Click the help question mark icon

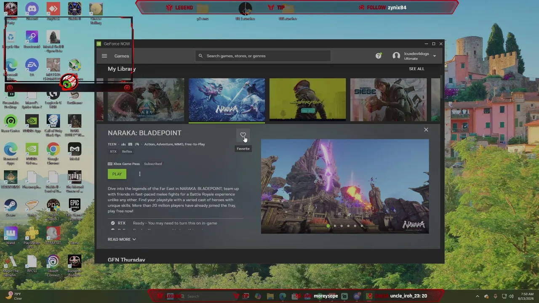tap(379, 56)
